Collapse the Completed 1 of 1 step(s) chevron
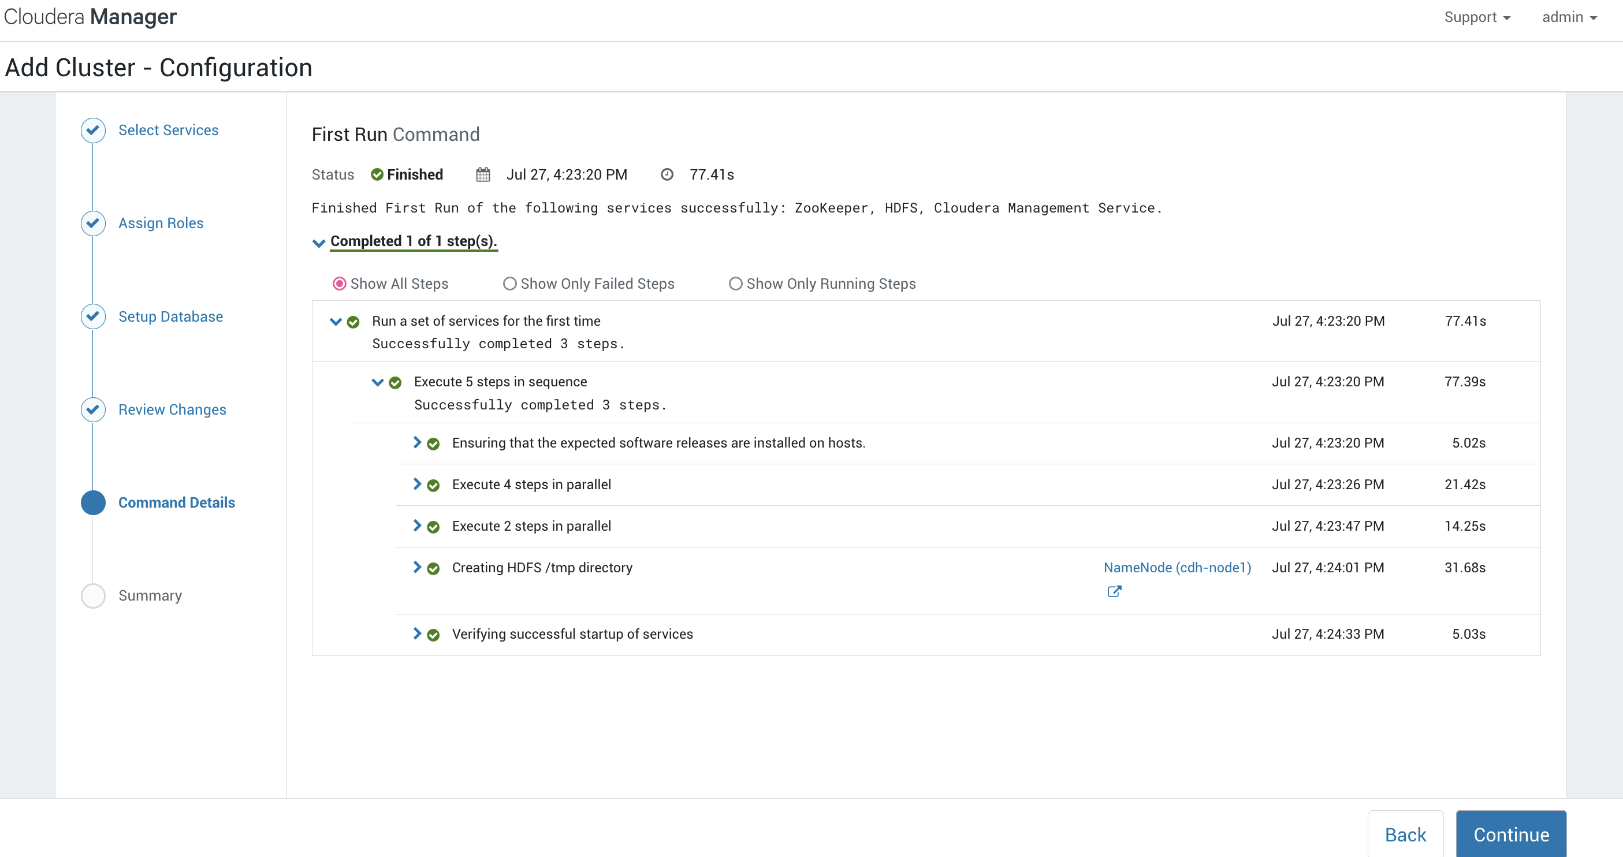 319,243
